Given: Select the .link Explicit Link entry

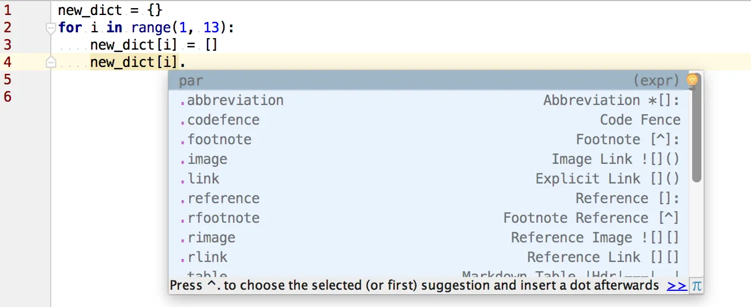Looking at the screenshot, I should pos(203,179).
